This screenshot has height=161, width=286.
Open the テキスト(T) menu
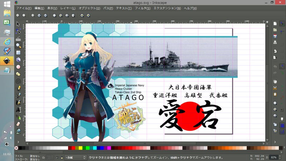coord(124,8)
